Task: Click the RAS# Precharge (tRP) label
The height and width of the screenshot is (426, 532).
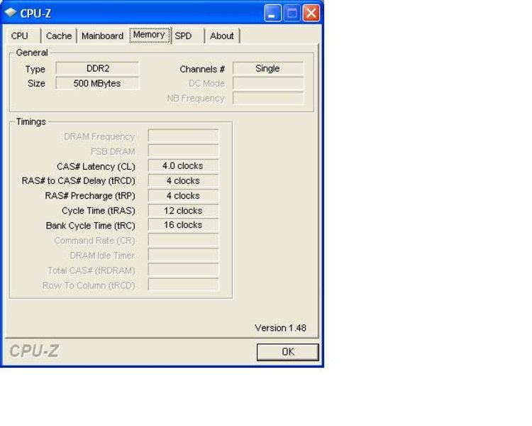Action: [90, 196]
